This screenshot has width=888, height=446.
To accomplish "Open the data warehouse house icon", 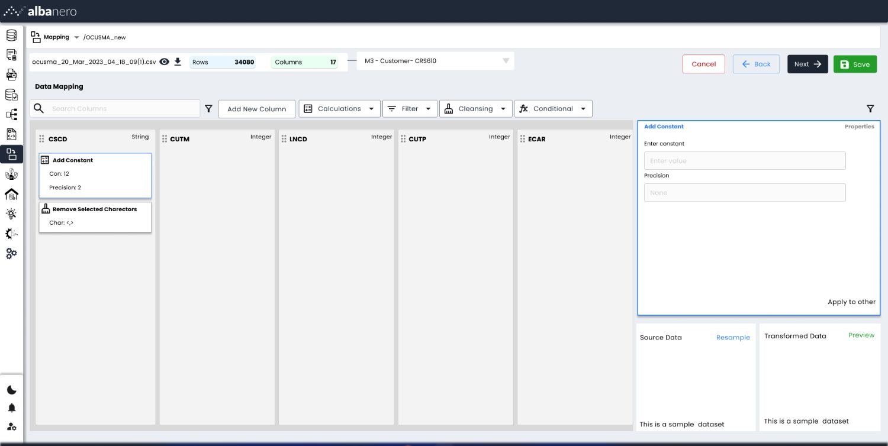I will coord(11,194).
